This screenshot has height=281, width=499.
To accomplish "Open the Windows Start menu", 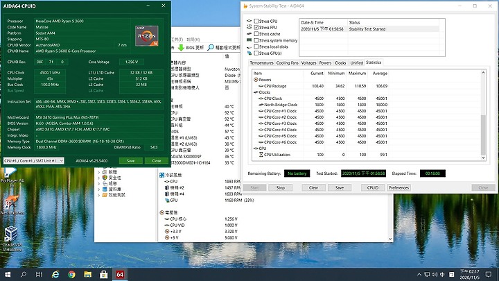I will [x=8, y=274].
